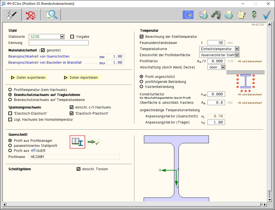
Task: Open the Stahlsorte S235 dropdown
Action: pos(62,37)
